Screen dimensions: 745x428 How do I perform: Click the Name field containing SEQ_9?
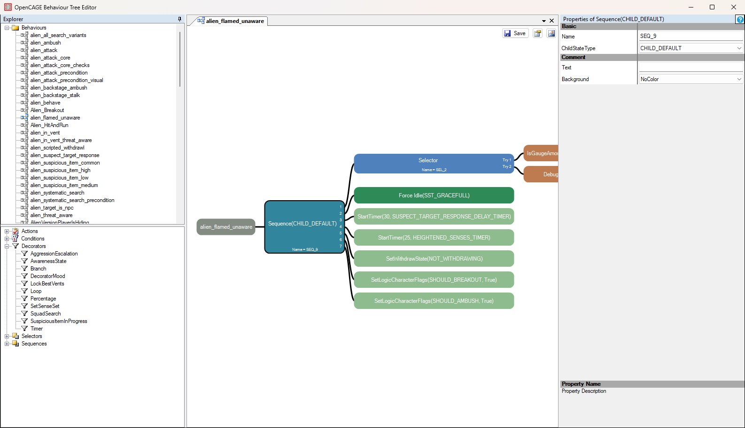(x=691, y=36)
